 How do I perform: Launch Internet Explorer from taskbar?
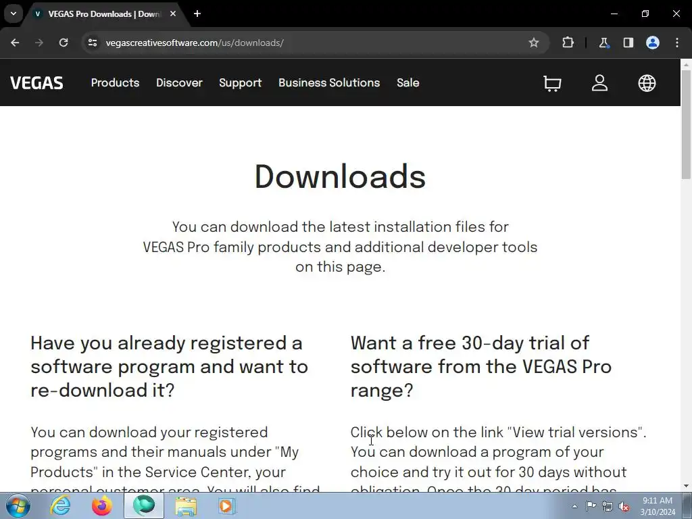[x=60, y=505]
